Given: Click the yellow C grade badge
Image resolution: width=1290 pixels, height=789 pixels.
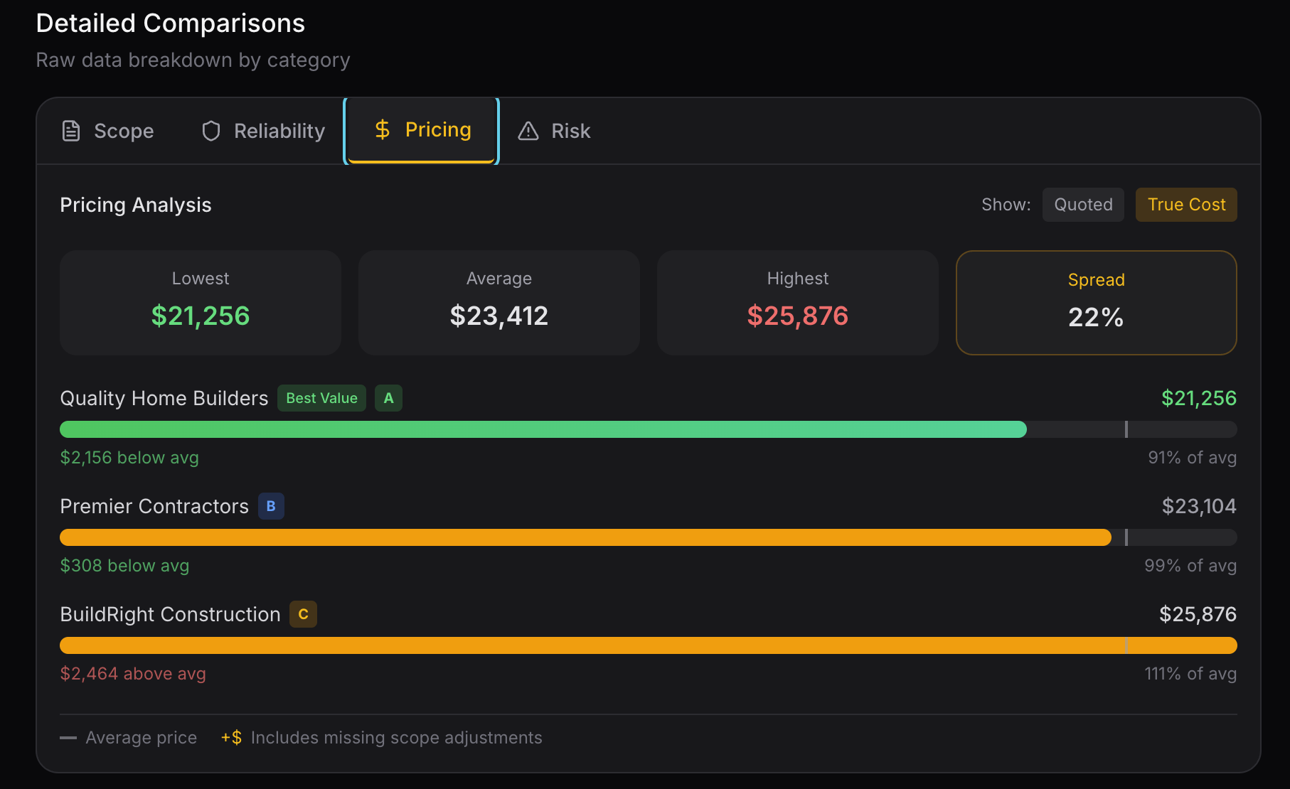Looking at the screenshot, I should pos(303,614).
